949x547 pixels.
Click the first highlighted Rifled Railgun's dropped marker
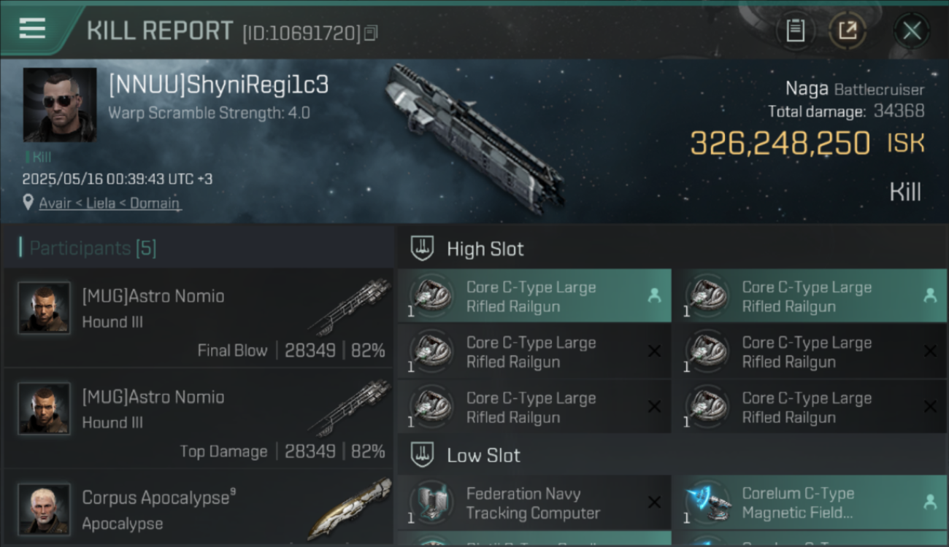click(x=654, y=295)
